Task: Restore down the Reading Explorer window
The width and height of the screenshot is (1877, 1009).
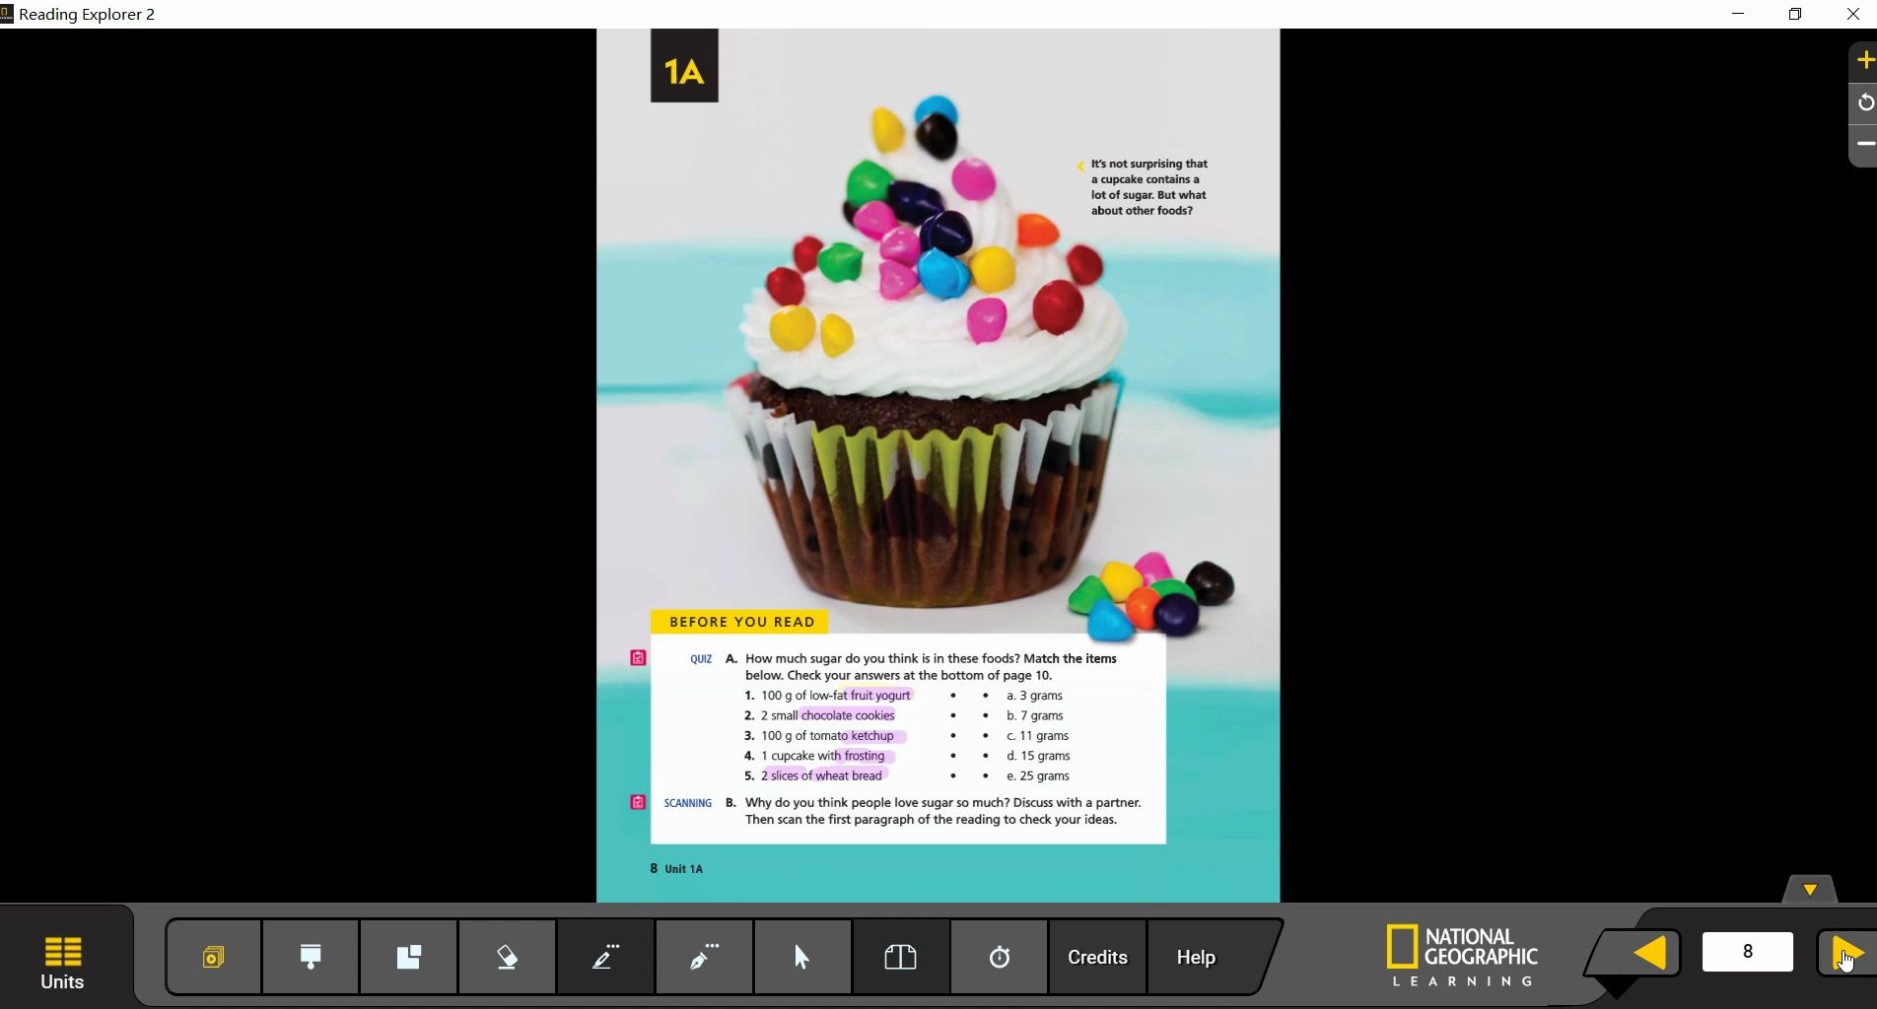Action: click(x=1795, y=14)
